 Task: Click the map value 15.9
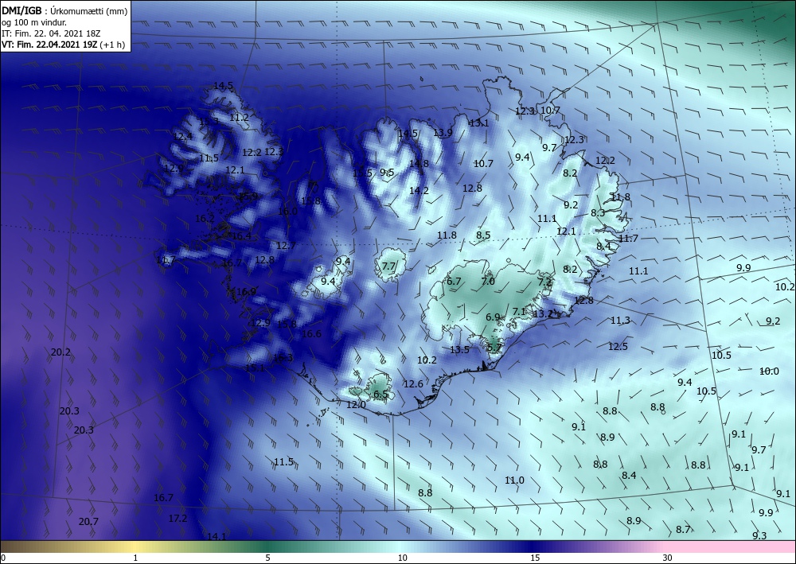pyautogui.click(x=248, y=196)
